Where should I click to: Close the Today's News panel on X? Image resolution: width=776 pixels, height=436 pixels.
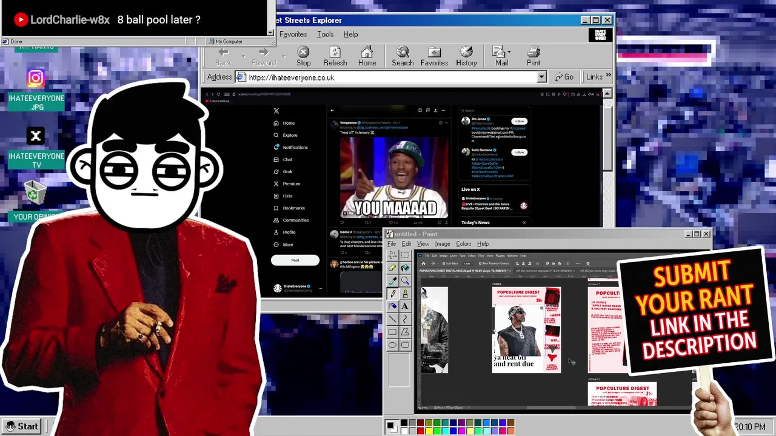pos(524,222)
